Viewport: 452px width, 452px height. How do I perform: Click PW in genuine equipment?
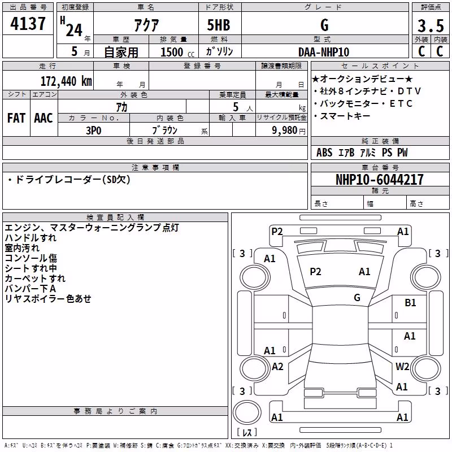402,153
